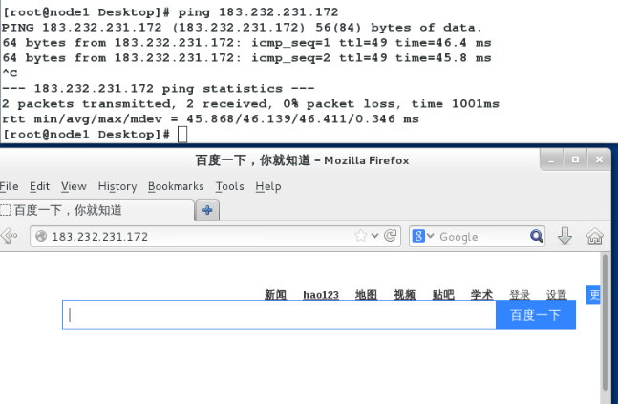Open the hao123 link
Screen dimensions: 618x404
tap(321, 295)
